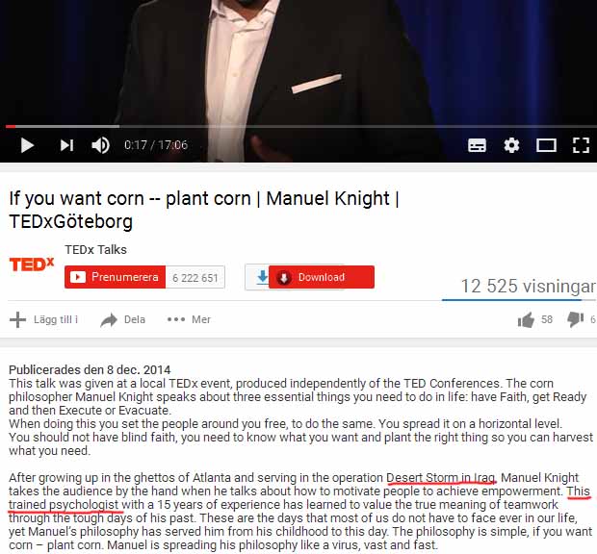597x554 pixels.
Task: Expand the Mer options menu
Action: [189, 319]
